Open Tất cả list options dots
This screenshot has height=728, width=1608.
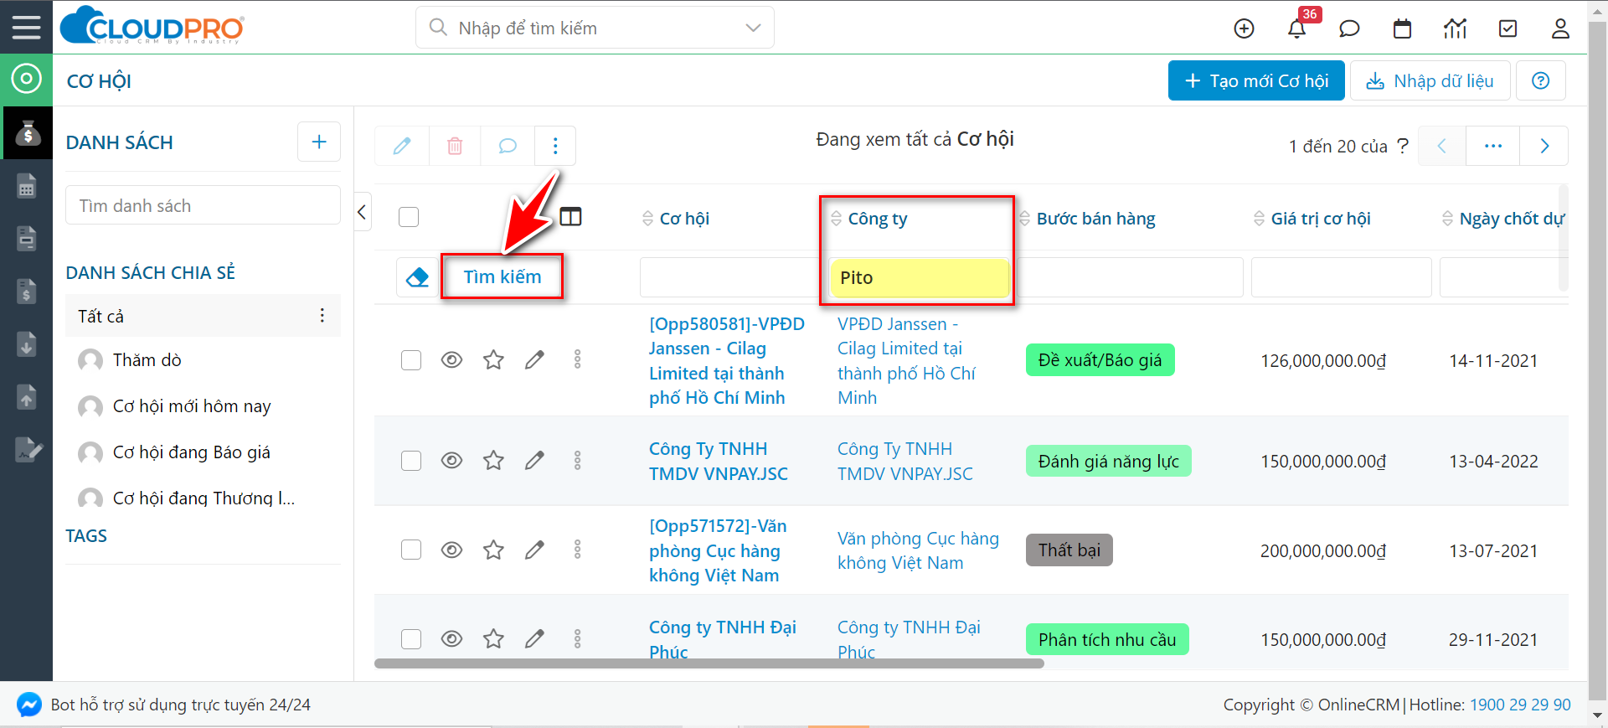(x=322, y=316)
